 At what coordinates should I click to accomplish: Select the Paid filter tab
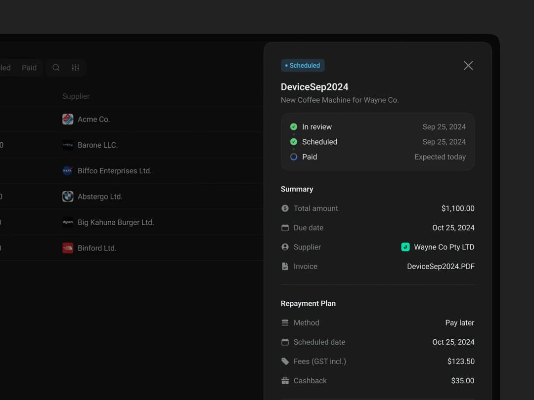tap(29, 68)
